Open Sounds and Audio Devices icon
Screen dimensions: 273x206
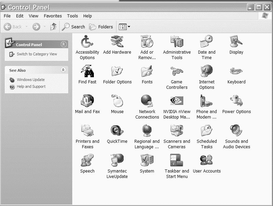(x=236, y=132)
